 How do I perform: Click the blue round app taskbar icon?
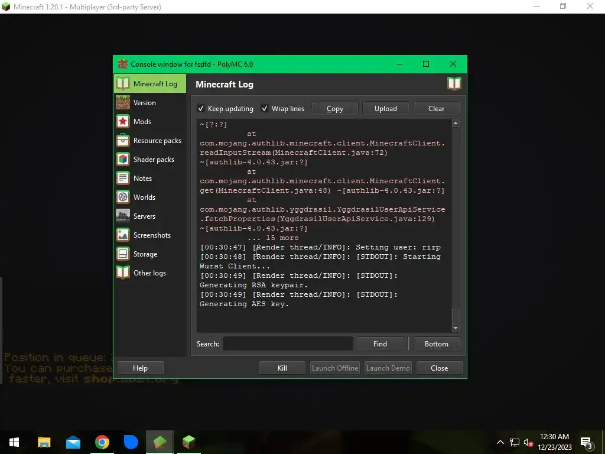point(131,442)
